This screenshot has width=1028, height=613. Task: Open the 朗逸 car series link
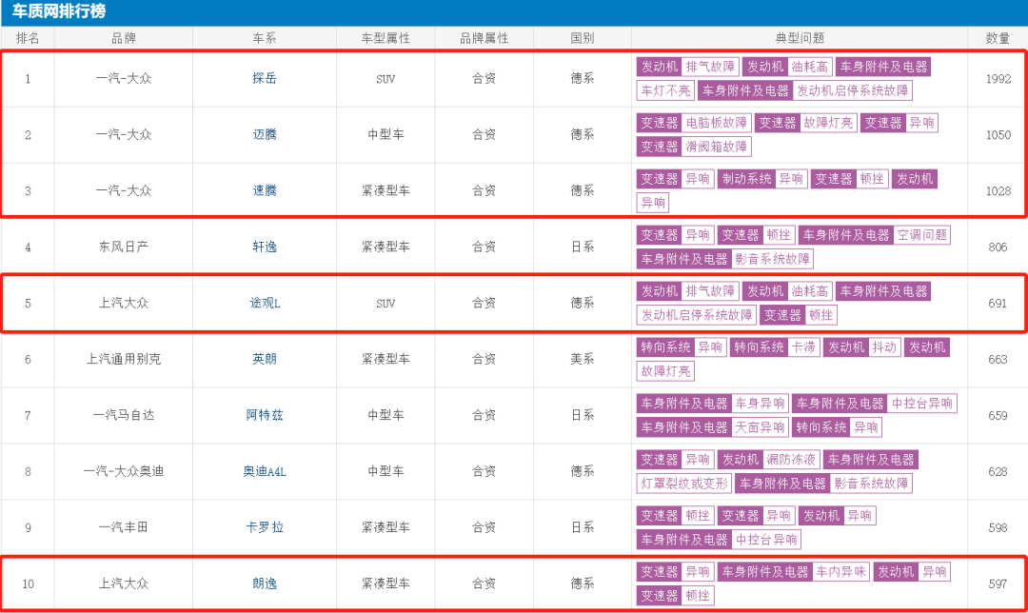point(265,583)
